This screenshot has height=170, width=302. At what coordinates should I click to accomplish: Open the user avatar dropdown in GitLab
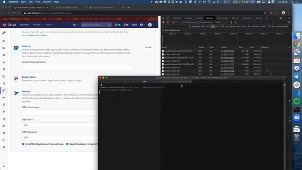[151, 25]
